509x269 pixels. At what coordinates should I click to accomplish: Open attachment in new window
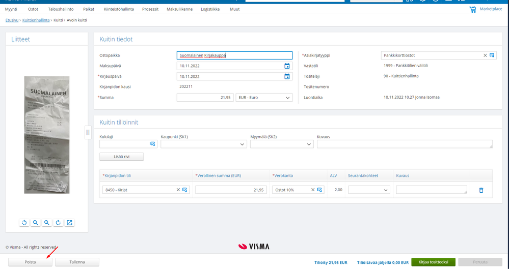coord(69,223)
